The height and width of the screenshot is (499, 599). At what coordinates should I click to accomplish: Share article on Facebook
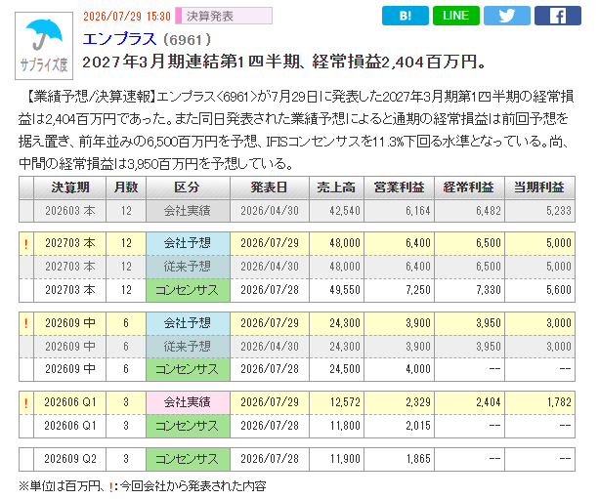click(557, 16)
